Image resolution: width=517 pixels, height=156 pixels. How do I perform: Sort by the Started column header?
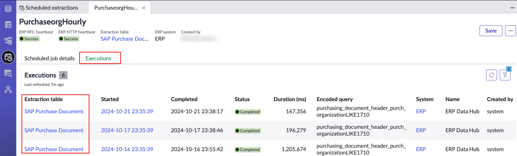[x=110, y=99]
